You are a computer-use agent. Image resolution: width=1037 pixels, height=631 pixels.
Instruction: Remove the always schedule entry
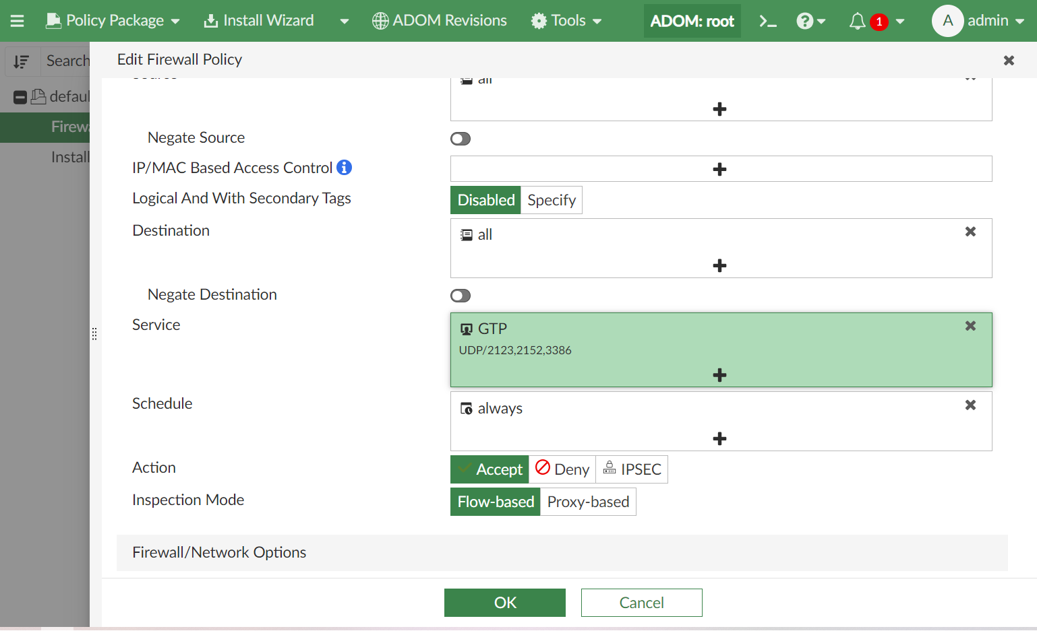(970, 405)
